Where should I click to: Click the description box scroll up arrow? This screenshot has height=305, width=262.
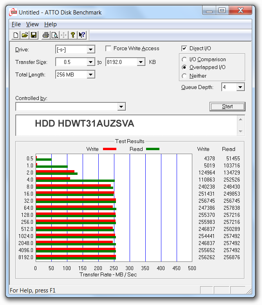click(240, 120)
